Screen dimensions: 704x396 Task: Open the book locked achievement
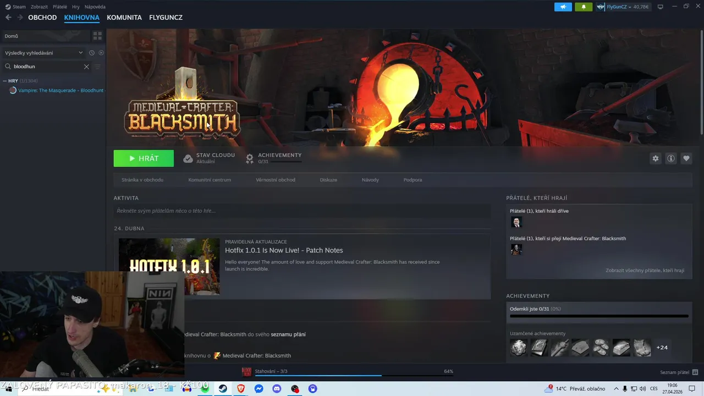[x=539, y=348]
